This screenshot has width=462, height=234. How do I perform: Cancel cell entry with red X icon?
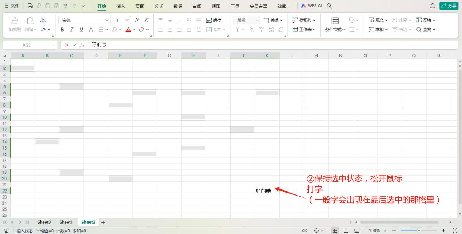point(67,45)
